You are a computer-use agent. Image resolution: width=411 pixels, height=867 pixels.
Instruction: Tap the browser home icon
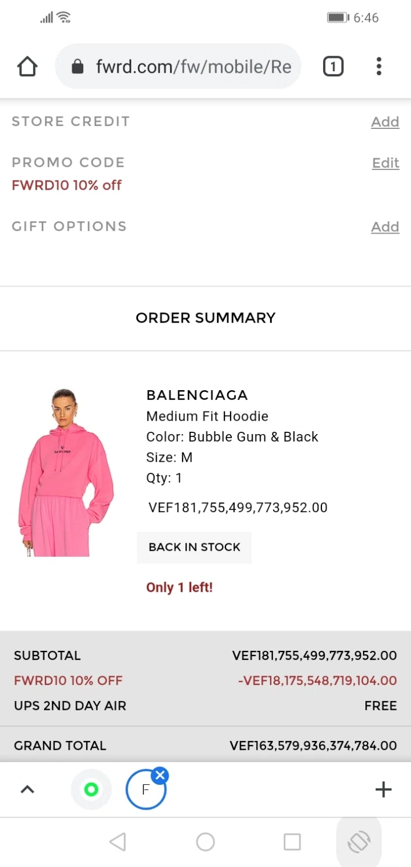click(27, 66)
